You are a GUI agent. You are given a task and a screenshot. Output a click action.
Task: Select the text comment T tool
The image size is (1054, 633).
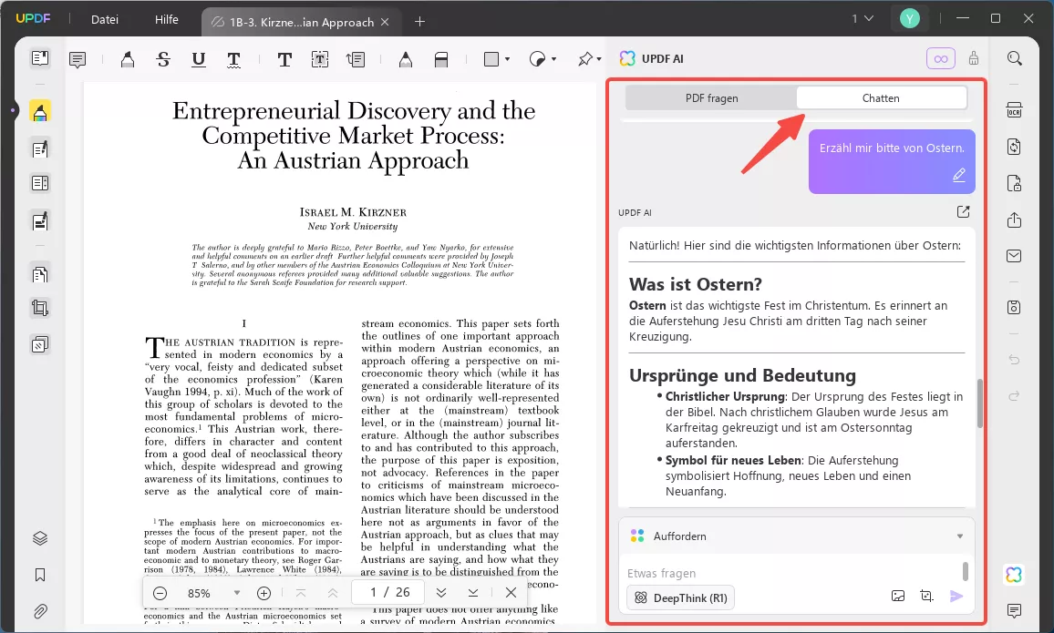284,60
